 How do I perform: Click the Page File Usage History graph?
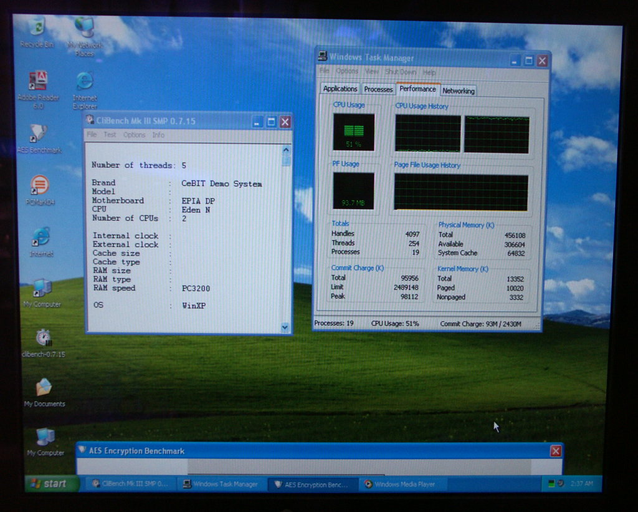460,192
